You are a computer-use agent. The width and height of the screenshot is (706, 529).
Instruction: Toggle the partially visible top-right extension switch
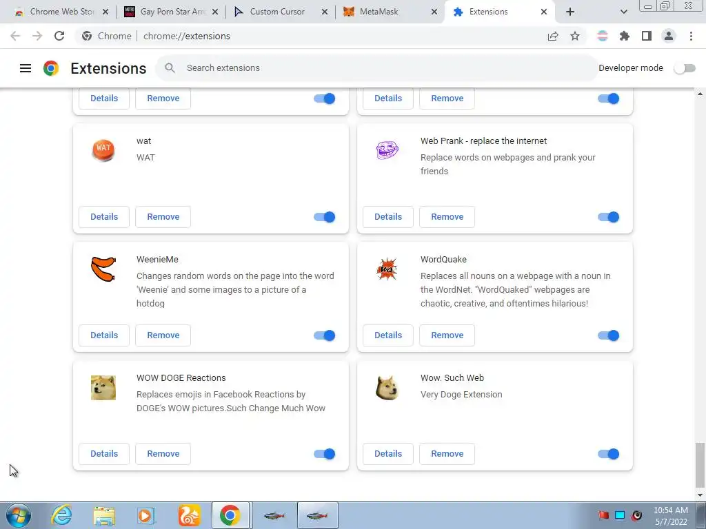pos(609,98)
